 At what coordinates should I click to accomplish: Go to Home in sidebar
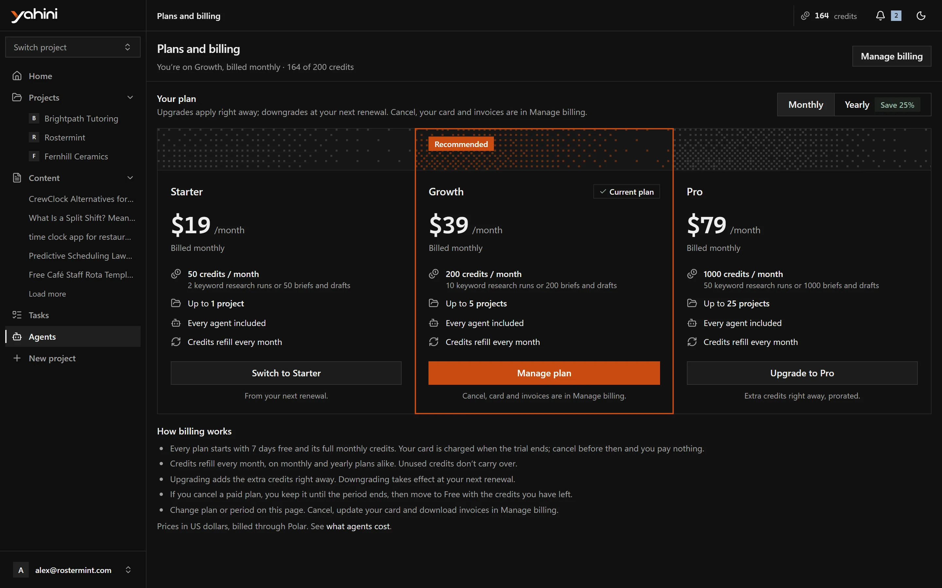(x=73, y=76)
